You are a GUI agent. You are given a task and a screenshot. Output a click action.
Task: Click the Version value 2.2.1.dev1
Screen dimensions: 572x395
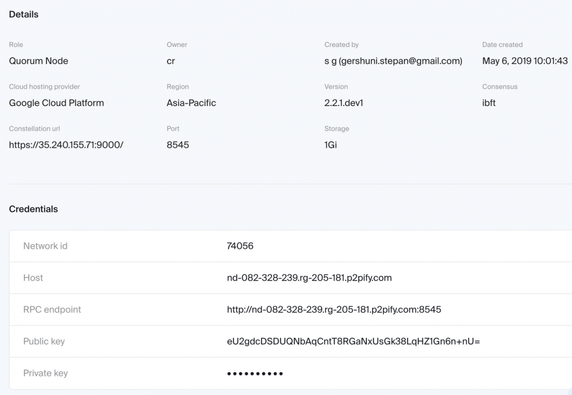coord(344,103)
